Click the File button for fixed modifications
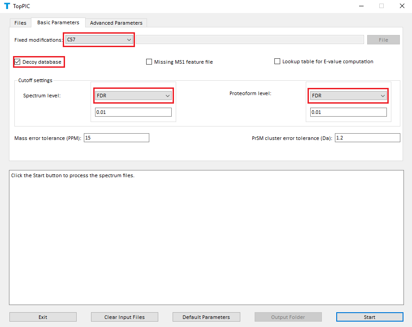Image resolution: width=412 pixels, height=327 pixels. (383, 39)
